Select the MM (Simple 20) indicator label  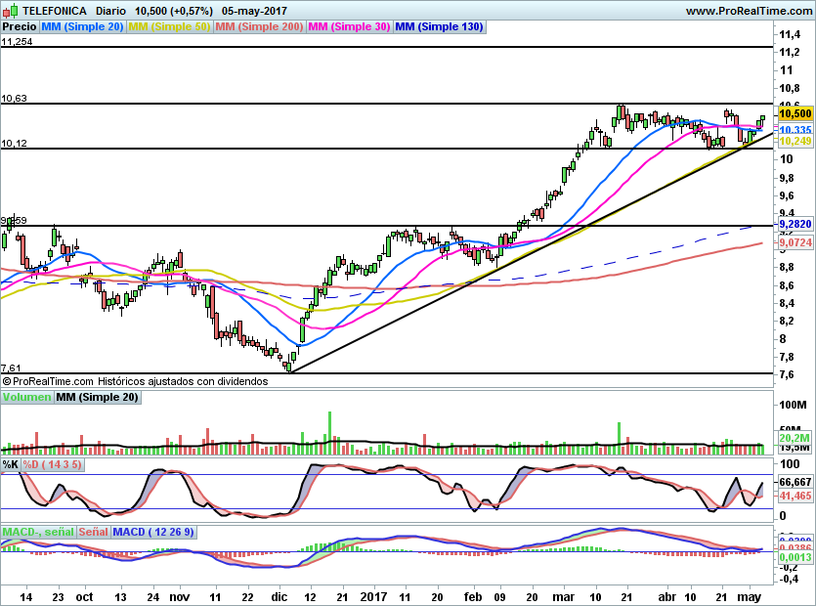tap(83, 27)
